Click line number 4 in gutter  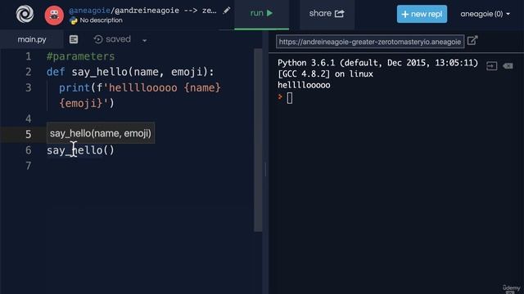coord(29,119)
